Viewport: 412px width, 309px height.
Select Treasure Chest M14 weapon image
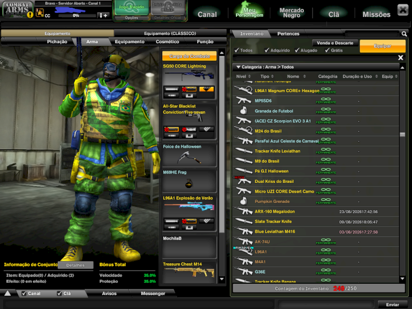pyautogui.click(x=189, y=272)
